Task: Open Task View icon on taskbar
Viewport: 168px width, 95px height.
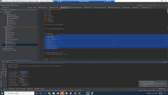Action: pos(41,93)
